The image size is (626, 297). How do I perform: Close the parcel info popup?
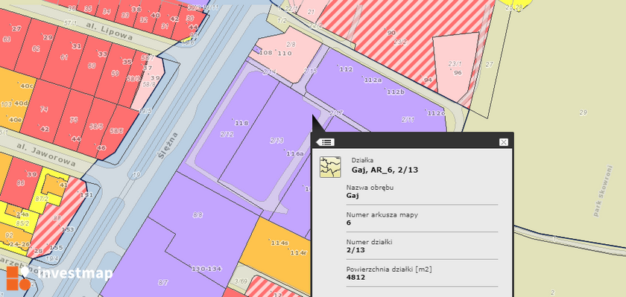tap(504, 142)
